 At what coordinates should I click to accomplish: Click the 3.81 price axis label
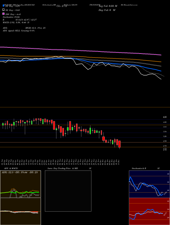point(165,127)
